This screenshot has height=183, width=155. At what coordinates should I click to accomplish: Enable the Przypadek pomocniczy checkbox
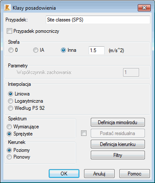pos(9,31)
